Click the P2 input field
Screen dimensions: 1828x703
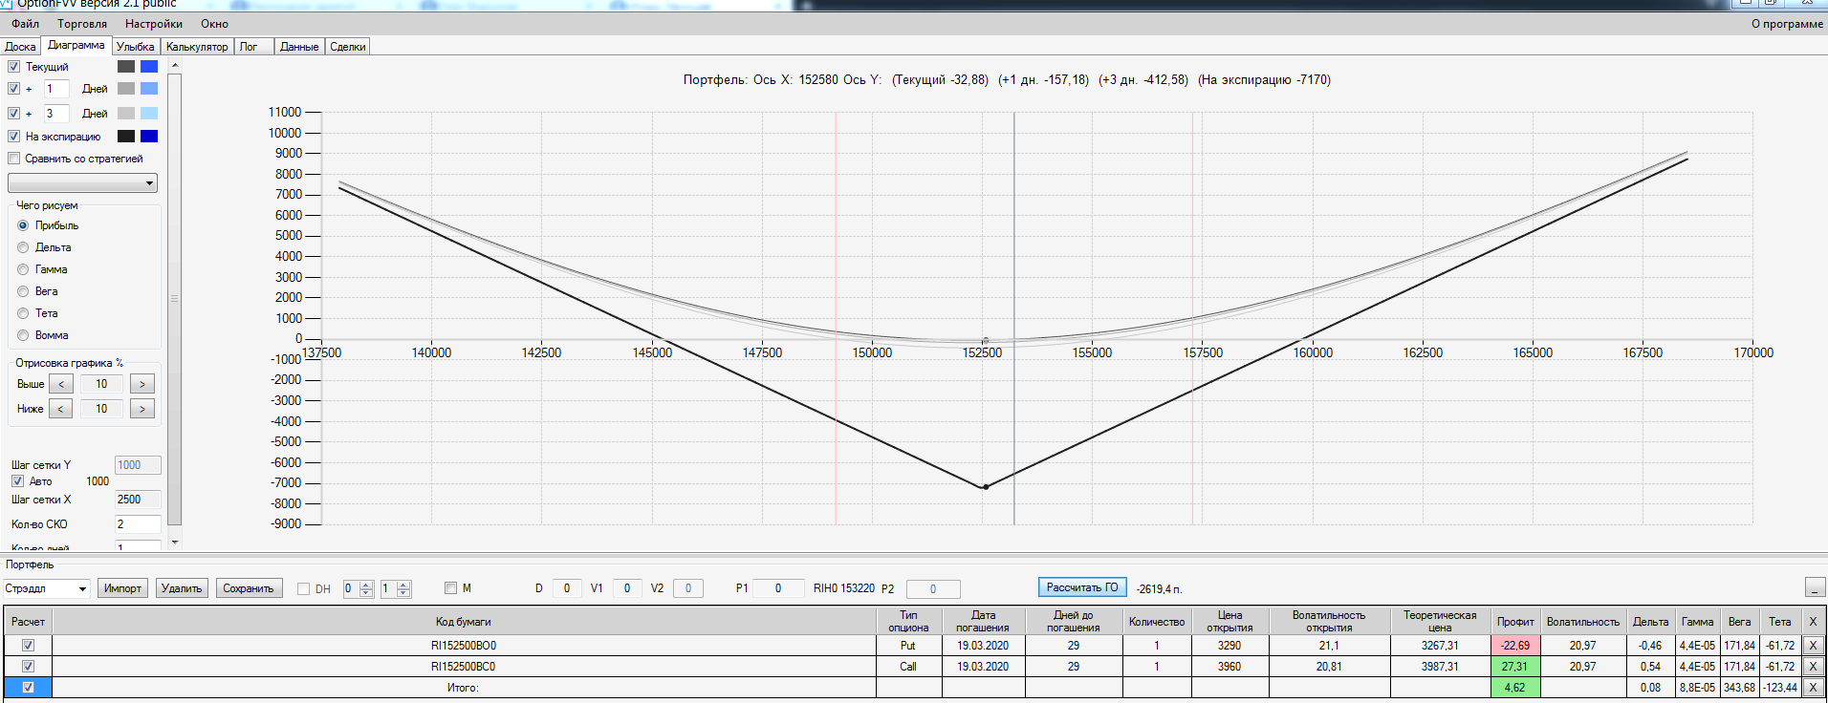pyautogui.click(x=933, y=589)
